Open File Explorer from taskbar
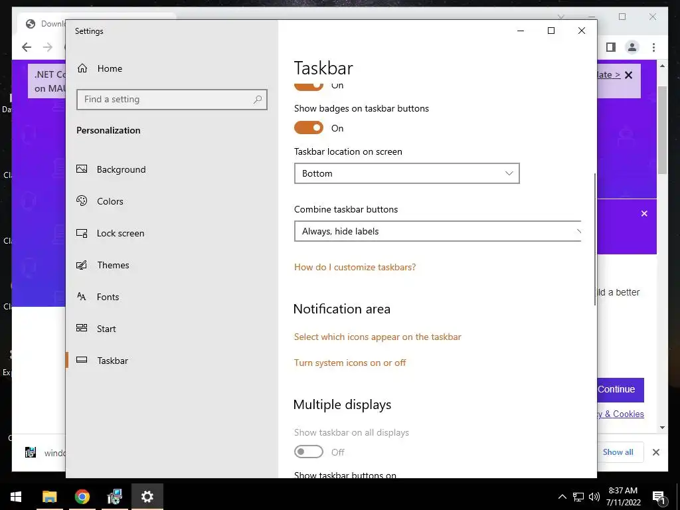Screen dimensions: 680x510 49,497
